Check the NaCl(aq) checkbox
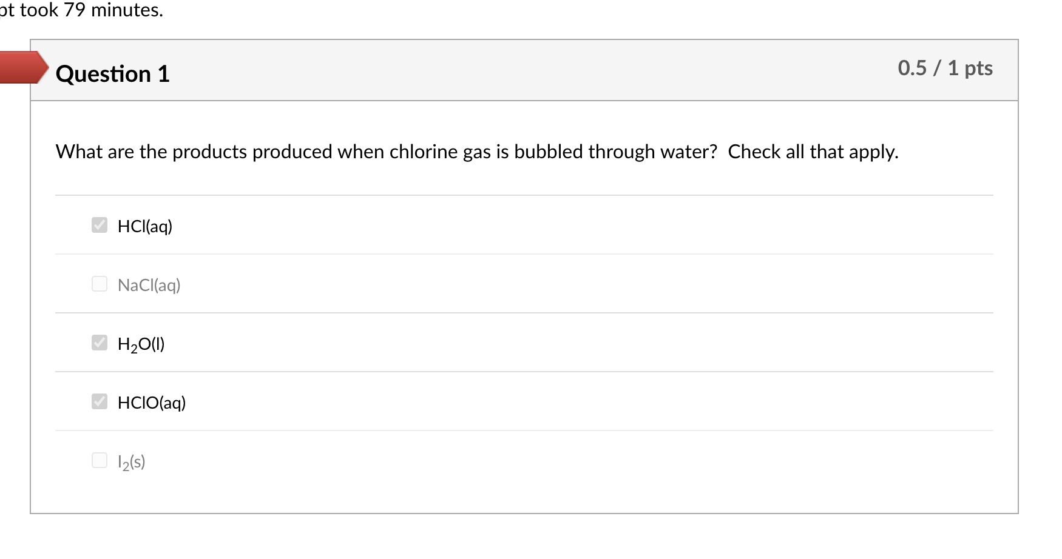Image resolution: width=1062 pixels, height=559 pixels. click(x=100, y=284)
